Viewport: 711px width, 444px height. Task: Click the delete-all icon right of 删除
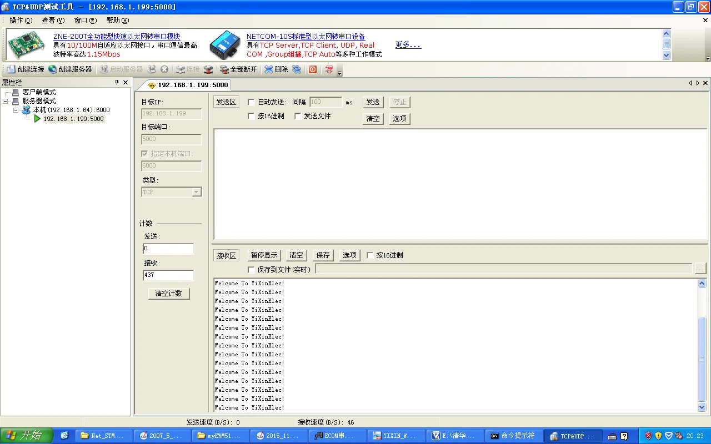click(297, 69)
